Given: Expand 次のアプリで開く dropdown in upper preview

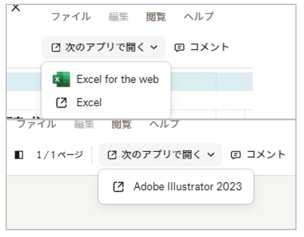Looking at the screenshot, I should [x=104, y=47].
